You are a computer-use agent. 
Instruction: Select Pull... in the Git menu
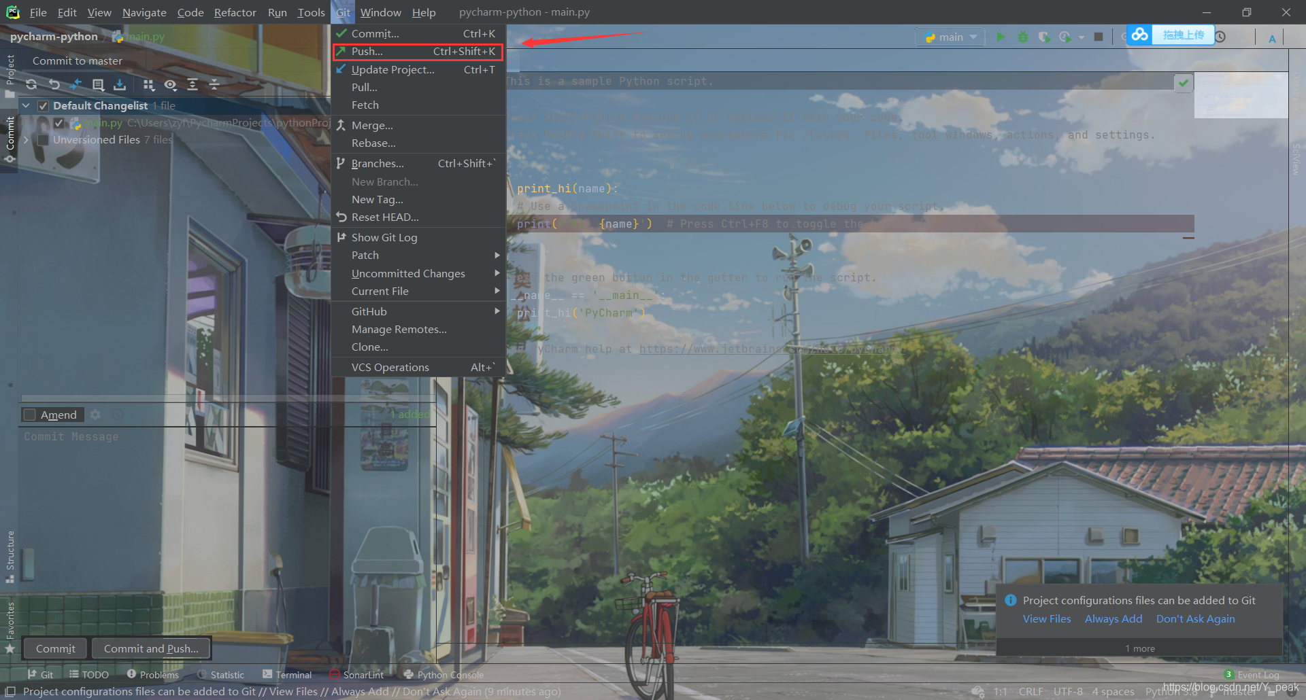(x=418, y=87)
